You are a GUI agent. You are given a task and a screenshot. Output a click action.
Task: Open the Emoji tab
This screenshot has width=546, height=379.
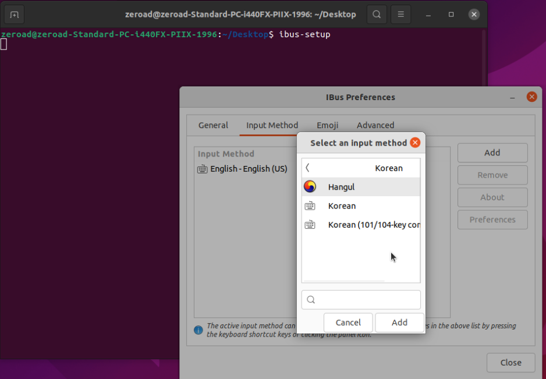pos(327,125)
